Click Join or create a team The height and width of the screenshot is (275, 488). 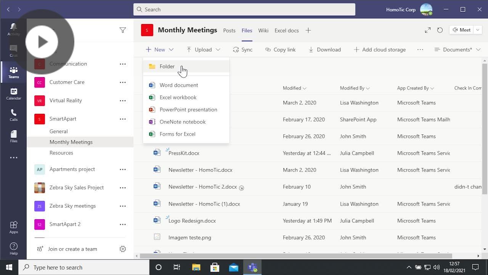[67, 249]
